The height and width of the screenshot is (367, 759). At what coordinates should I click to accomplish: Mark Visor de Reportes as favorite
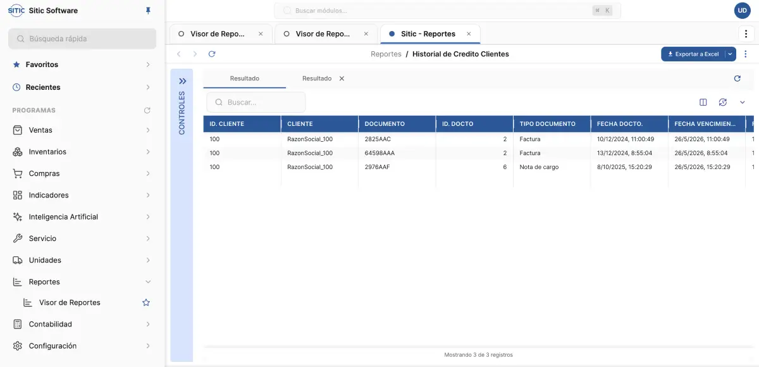pyautogui.click(x=146, y=302)
